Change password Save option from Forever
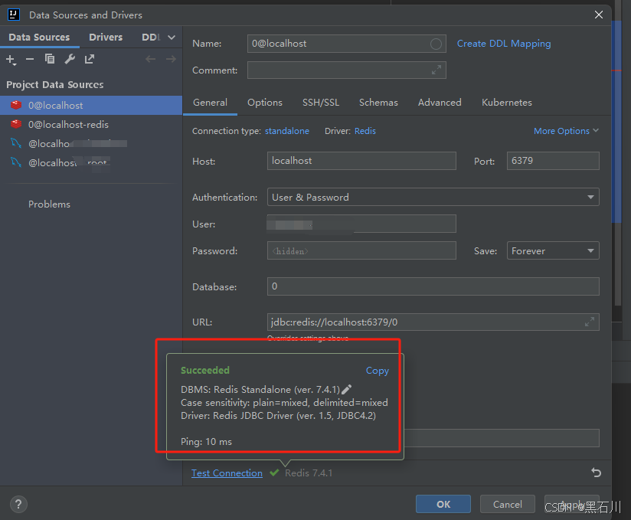 coord(553,250)
